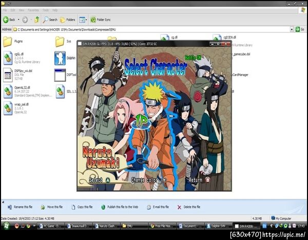Select the SDL.dll file icon
The width and height of the screenshot is (308, 240).
tap(60, 91)
